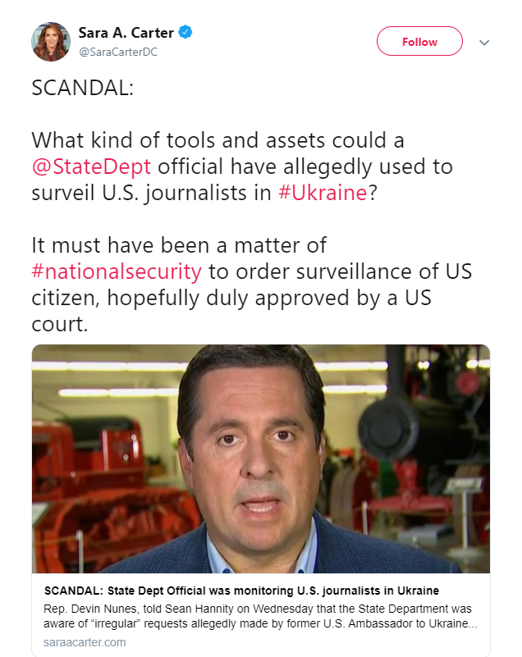Click the article headline about State Dept Official

[241, 591]
